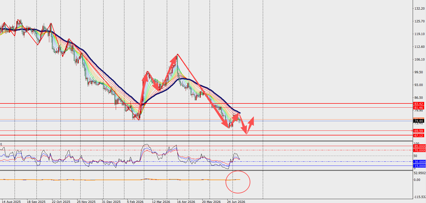Click the 67.12 red price label
Viewport: 426px width, 203px height.
click(419, 135)
